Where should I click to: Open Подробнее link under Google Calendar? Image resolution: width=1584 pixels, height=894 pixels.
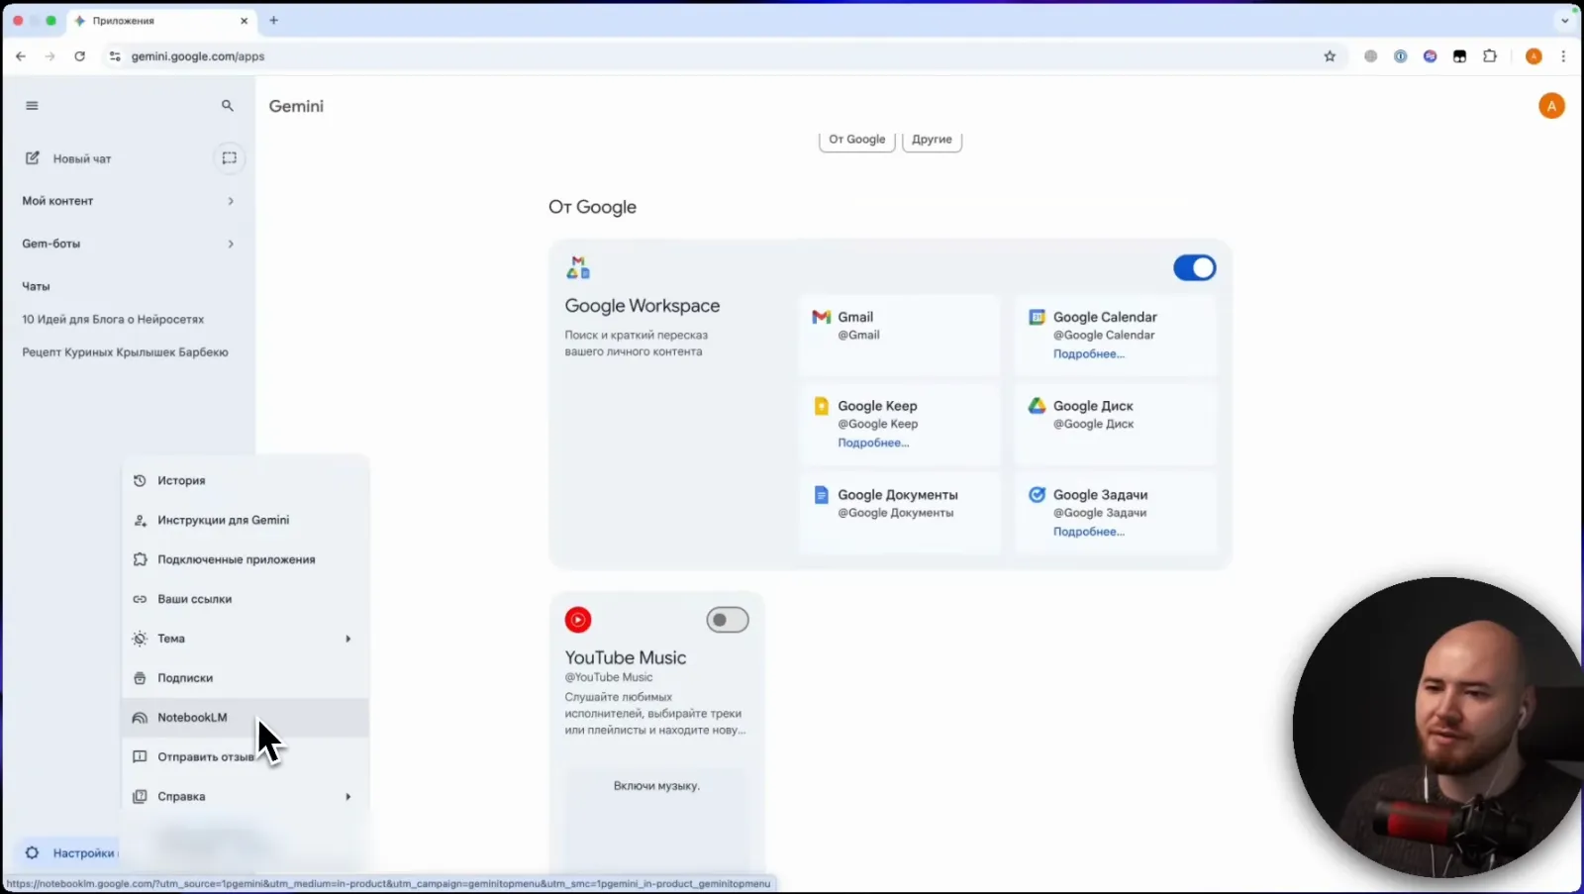coord(1088,354)
